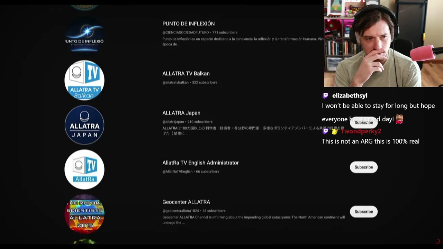443x249 pixels.
Task: Click the 'This is not an ARG' chat message
Action: point(371,141)
